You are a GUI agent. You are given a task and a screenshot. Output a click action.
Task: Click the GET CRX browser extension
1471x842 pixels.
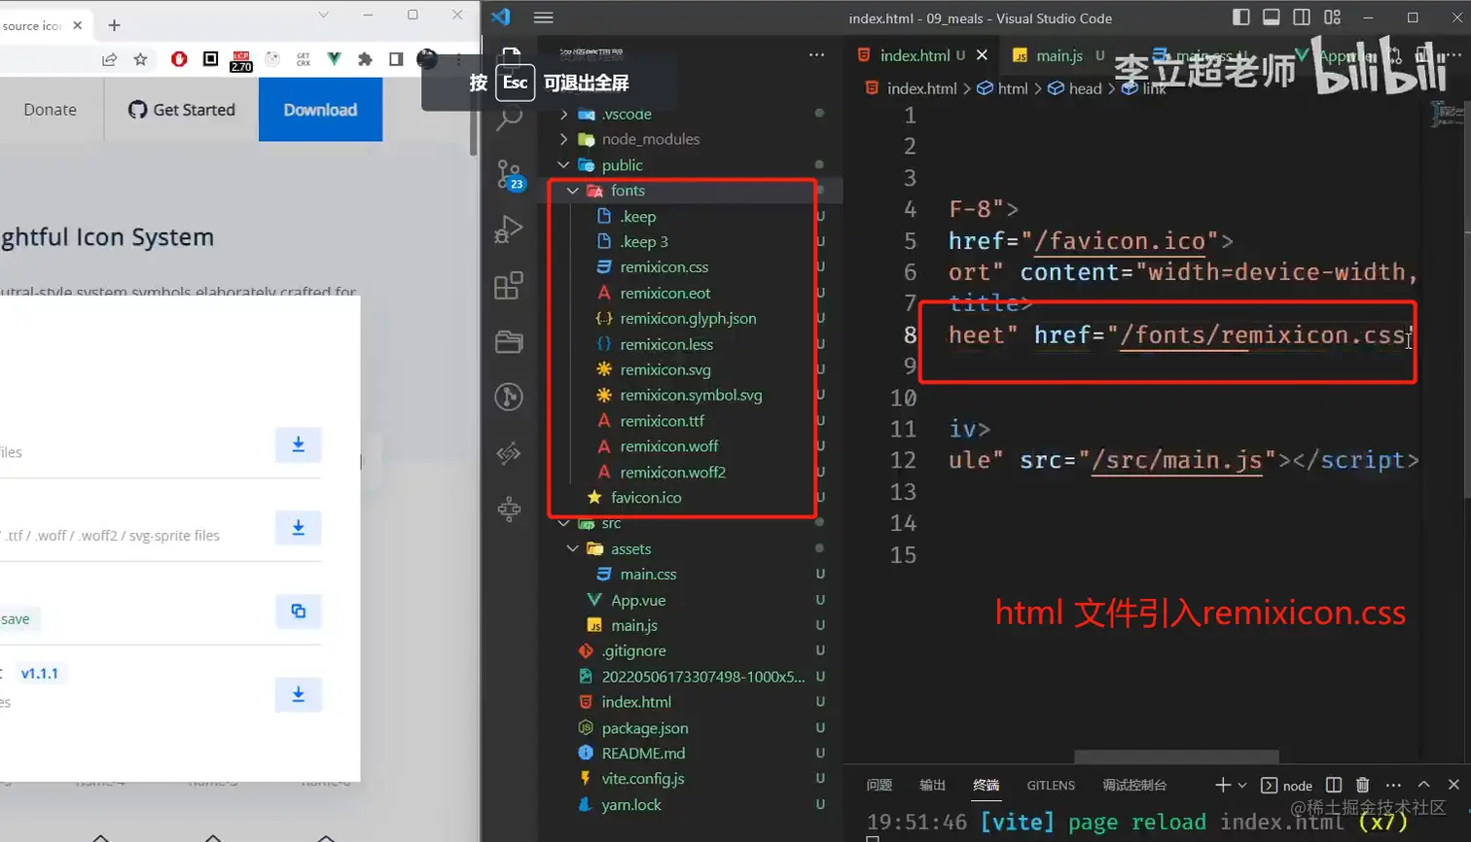tap(304, 59)
